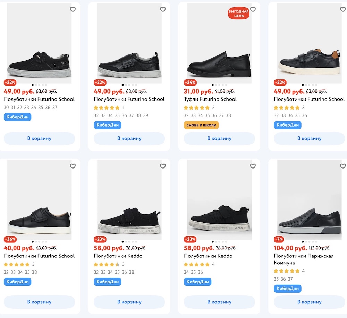Switch to second image dot on Туфли Futurino
Image resolution: width=347 pixels, height=318 pixels.
[216, 85]
